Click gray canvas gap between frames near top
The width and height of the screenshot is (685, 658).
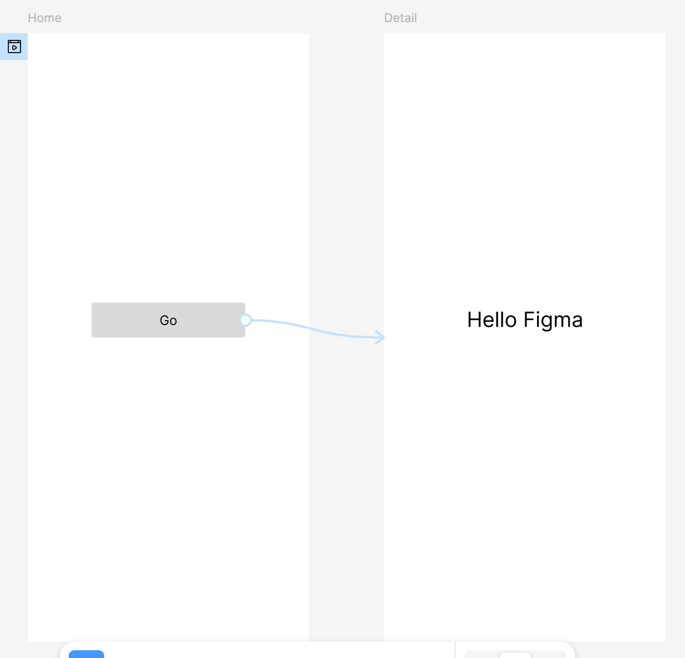(x=346, y=111)
